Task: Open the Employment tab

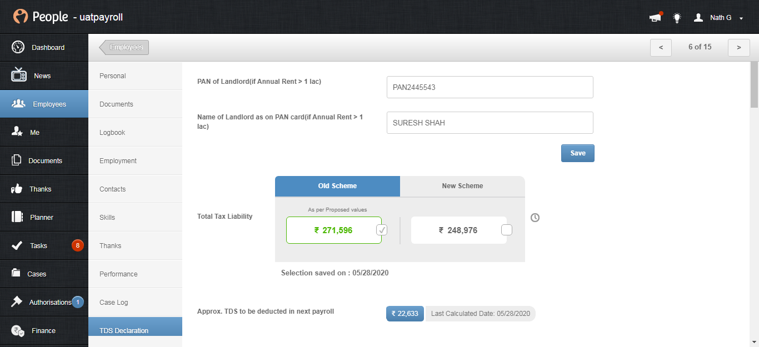Action: click(x=135, y=160)
